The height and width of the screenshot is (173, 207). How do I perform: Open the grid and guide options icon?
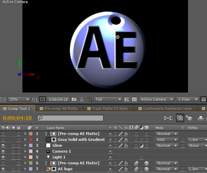coord(34,99)
